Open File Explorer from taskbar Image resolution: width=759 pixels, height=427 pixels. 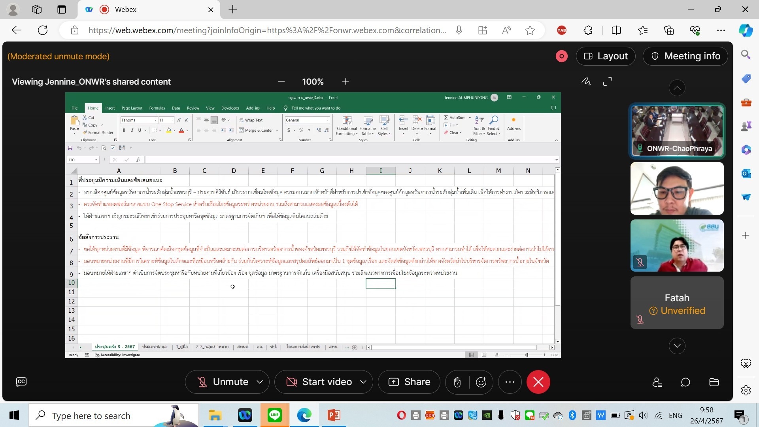click(215, 415)
